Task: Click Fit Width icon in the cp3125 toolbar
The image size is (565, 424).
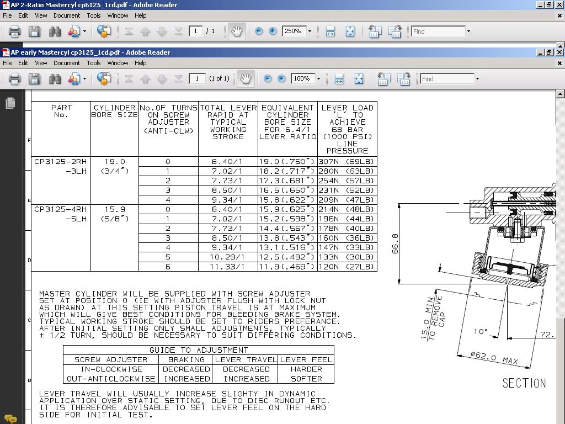Action: tap(339, 79)
